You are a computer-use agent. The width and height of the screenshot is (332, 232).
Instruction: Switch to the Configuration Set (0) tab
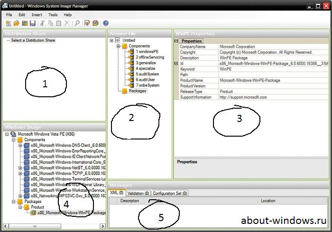coord(170,193)
